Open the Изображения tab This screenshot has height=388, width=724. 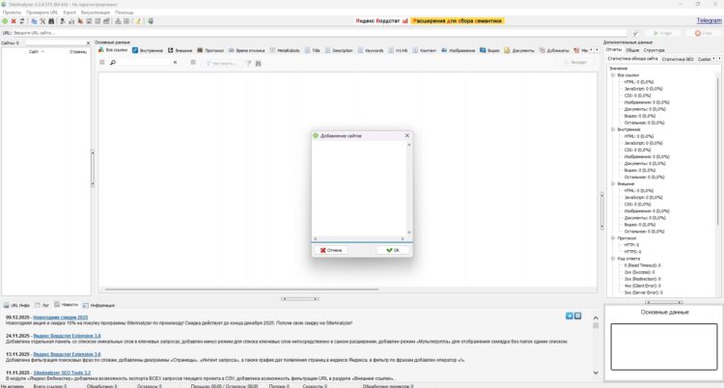pos(458,50)
